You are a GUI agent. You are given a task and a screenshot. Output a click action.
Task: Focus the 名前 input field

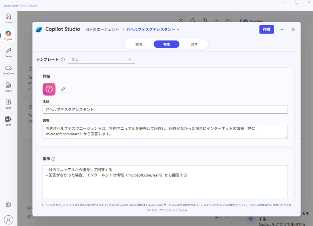(x=165, y=109)
